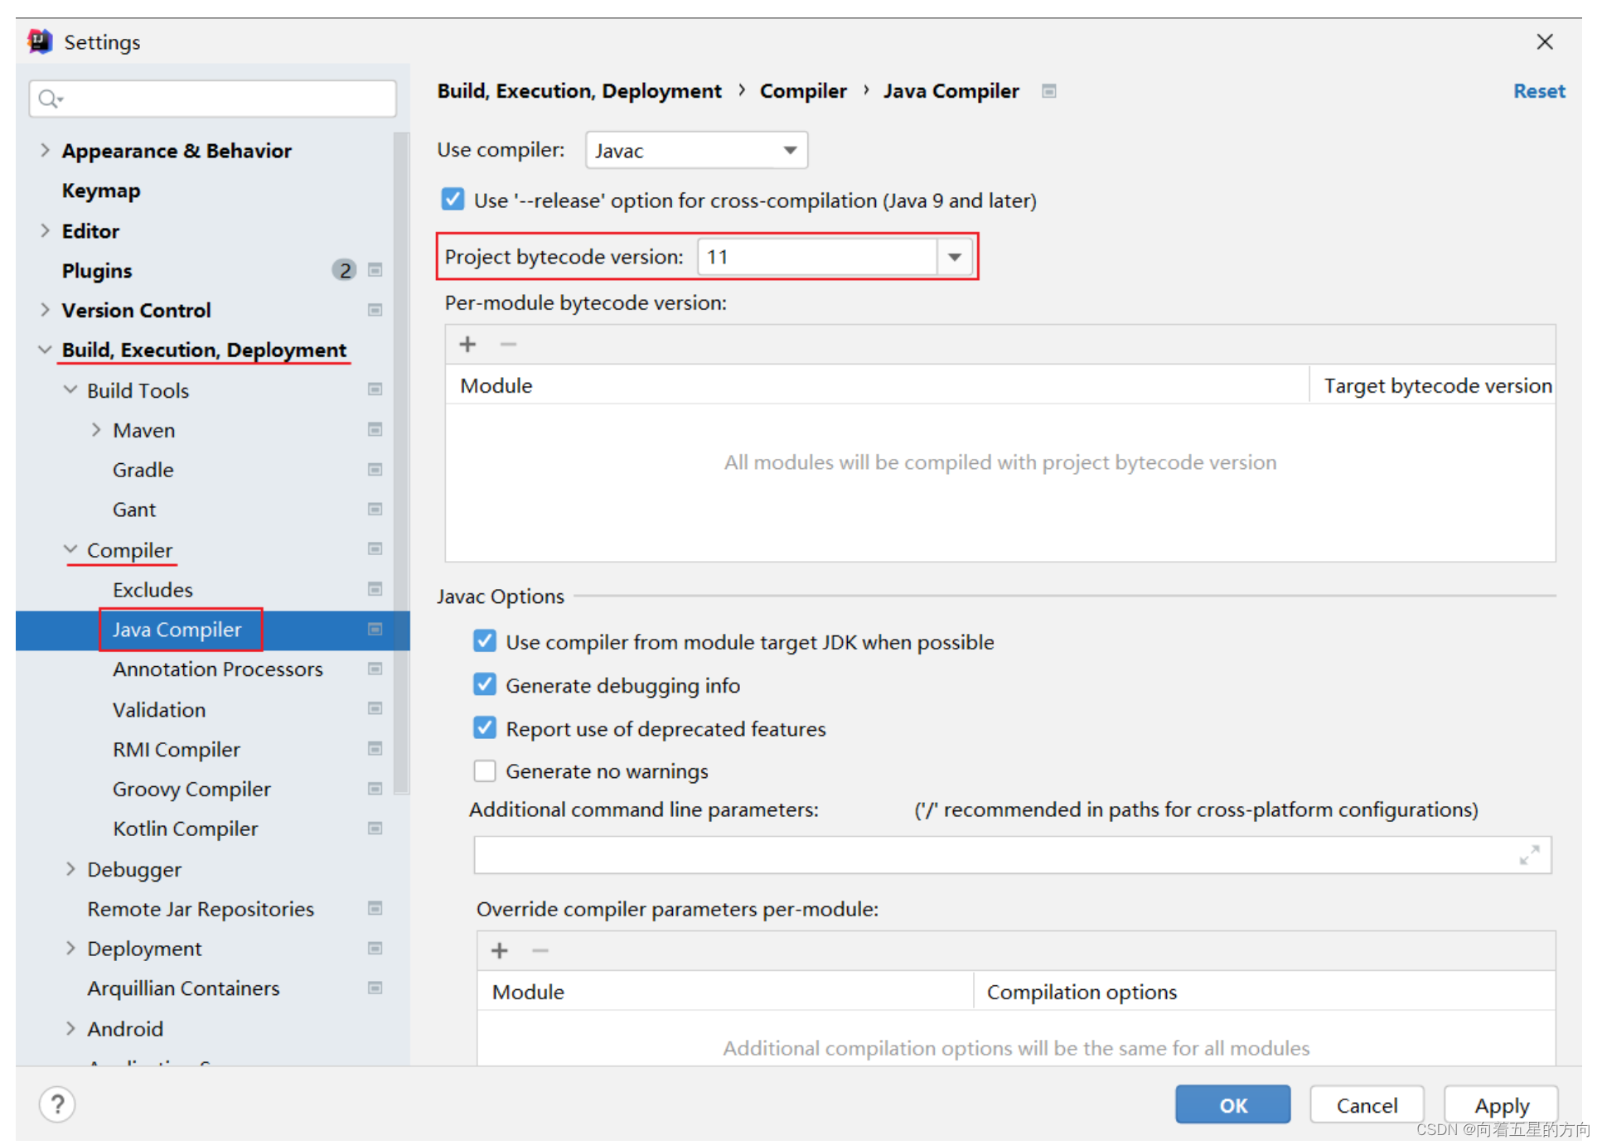Click the remove icon in per-module bytecode table

509,345
